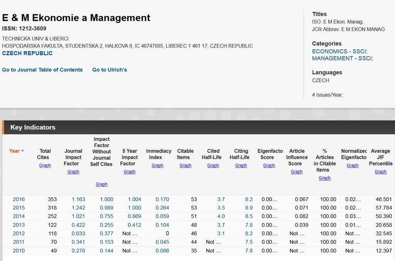Show the Article Influence Score Graph

(x=297, y=171)
